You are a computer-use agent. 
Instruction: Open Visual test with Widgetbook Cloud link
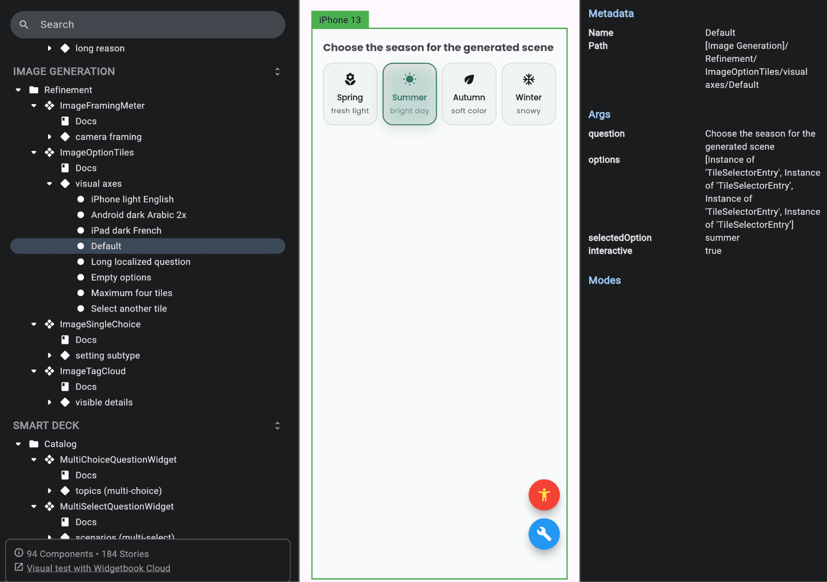point(99,568)
